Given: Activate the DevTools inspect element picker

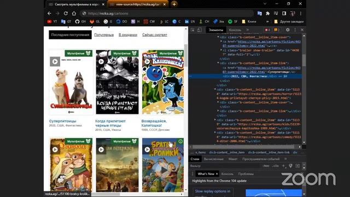Looking at the screenshot, I should point(192,30).
